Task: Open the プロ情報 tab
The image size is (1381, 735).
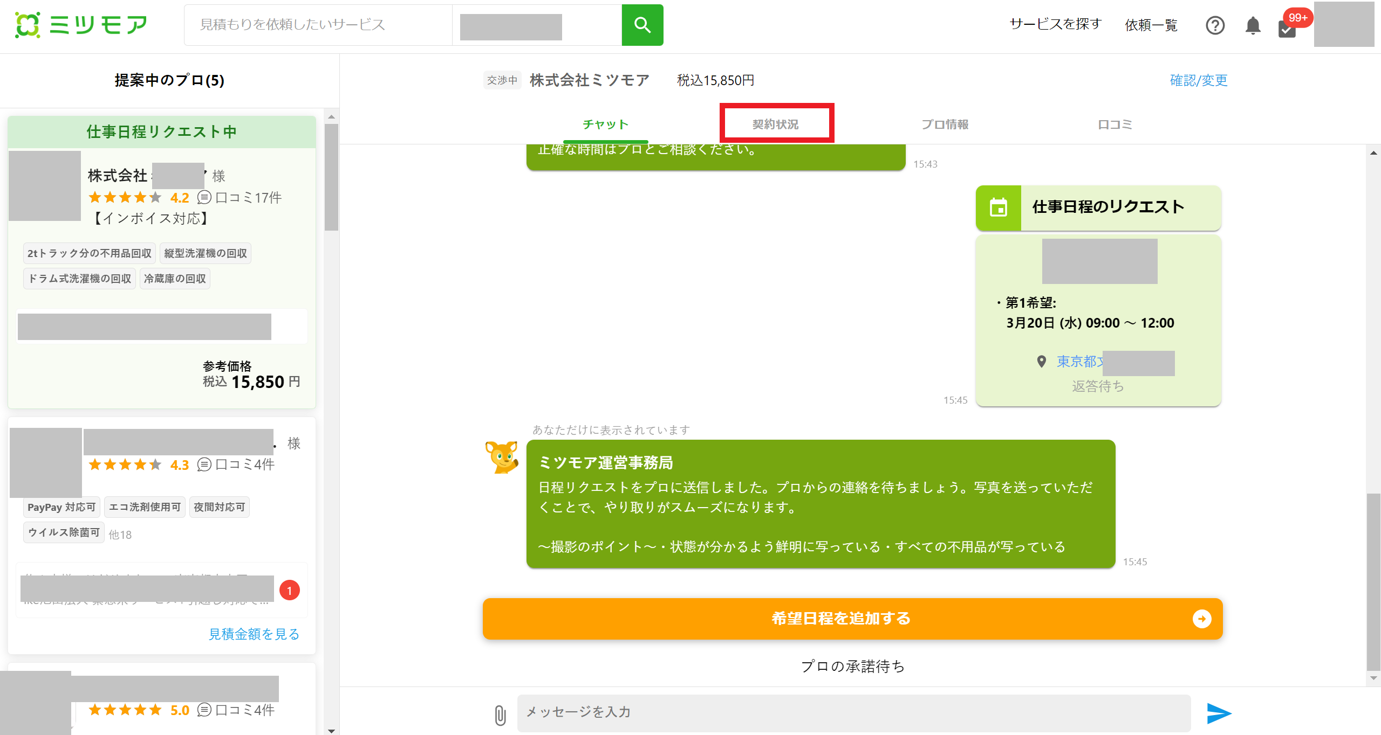Action: pos(945,124)
